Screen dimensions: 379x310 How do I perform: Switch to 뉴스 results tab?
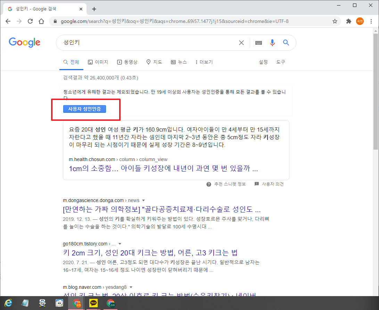pyautogui.click(x=179, y=62)
